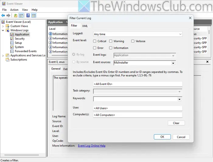Screen dimensions: 213x162
Task: Toggle the Show/Hide Console Tree toolbar icon
Action: (x=21, y=16)
